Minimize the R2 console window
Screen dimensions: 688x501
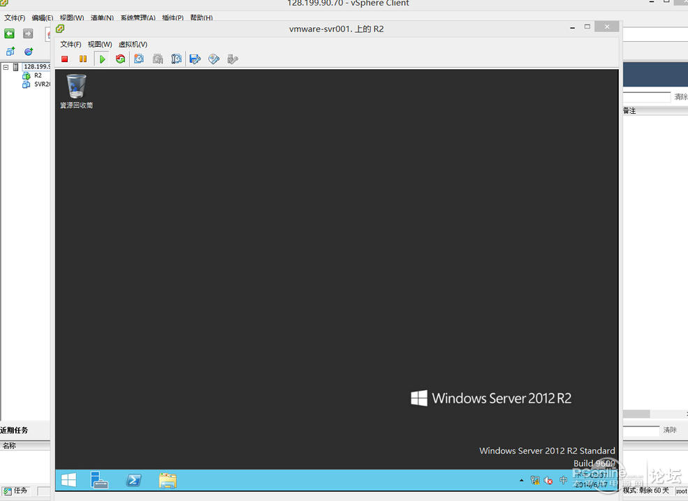[572, 27]
